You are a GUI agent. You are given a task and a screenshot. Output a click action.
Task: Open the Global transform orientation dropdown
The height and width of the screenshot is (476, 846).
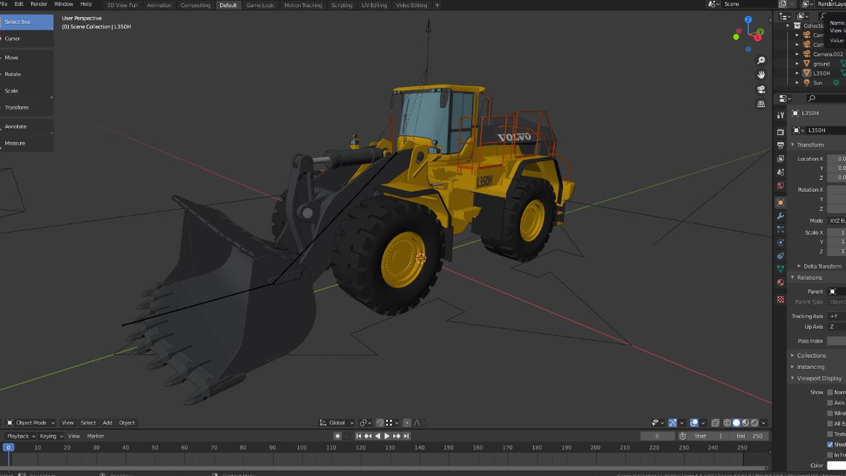pos(336,422)
